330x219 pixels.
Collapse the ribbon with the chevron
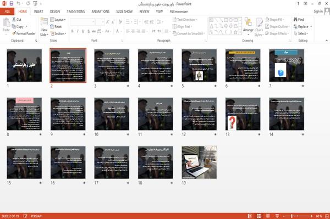327,41
